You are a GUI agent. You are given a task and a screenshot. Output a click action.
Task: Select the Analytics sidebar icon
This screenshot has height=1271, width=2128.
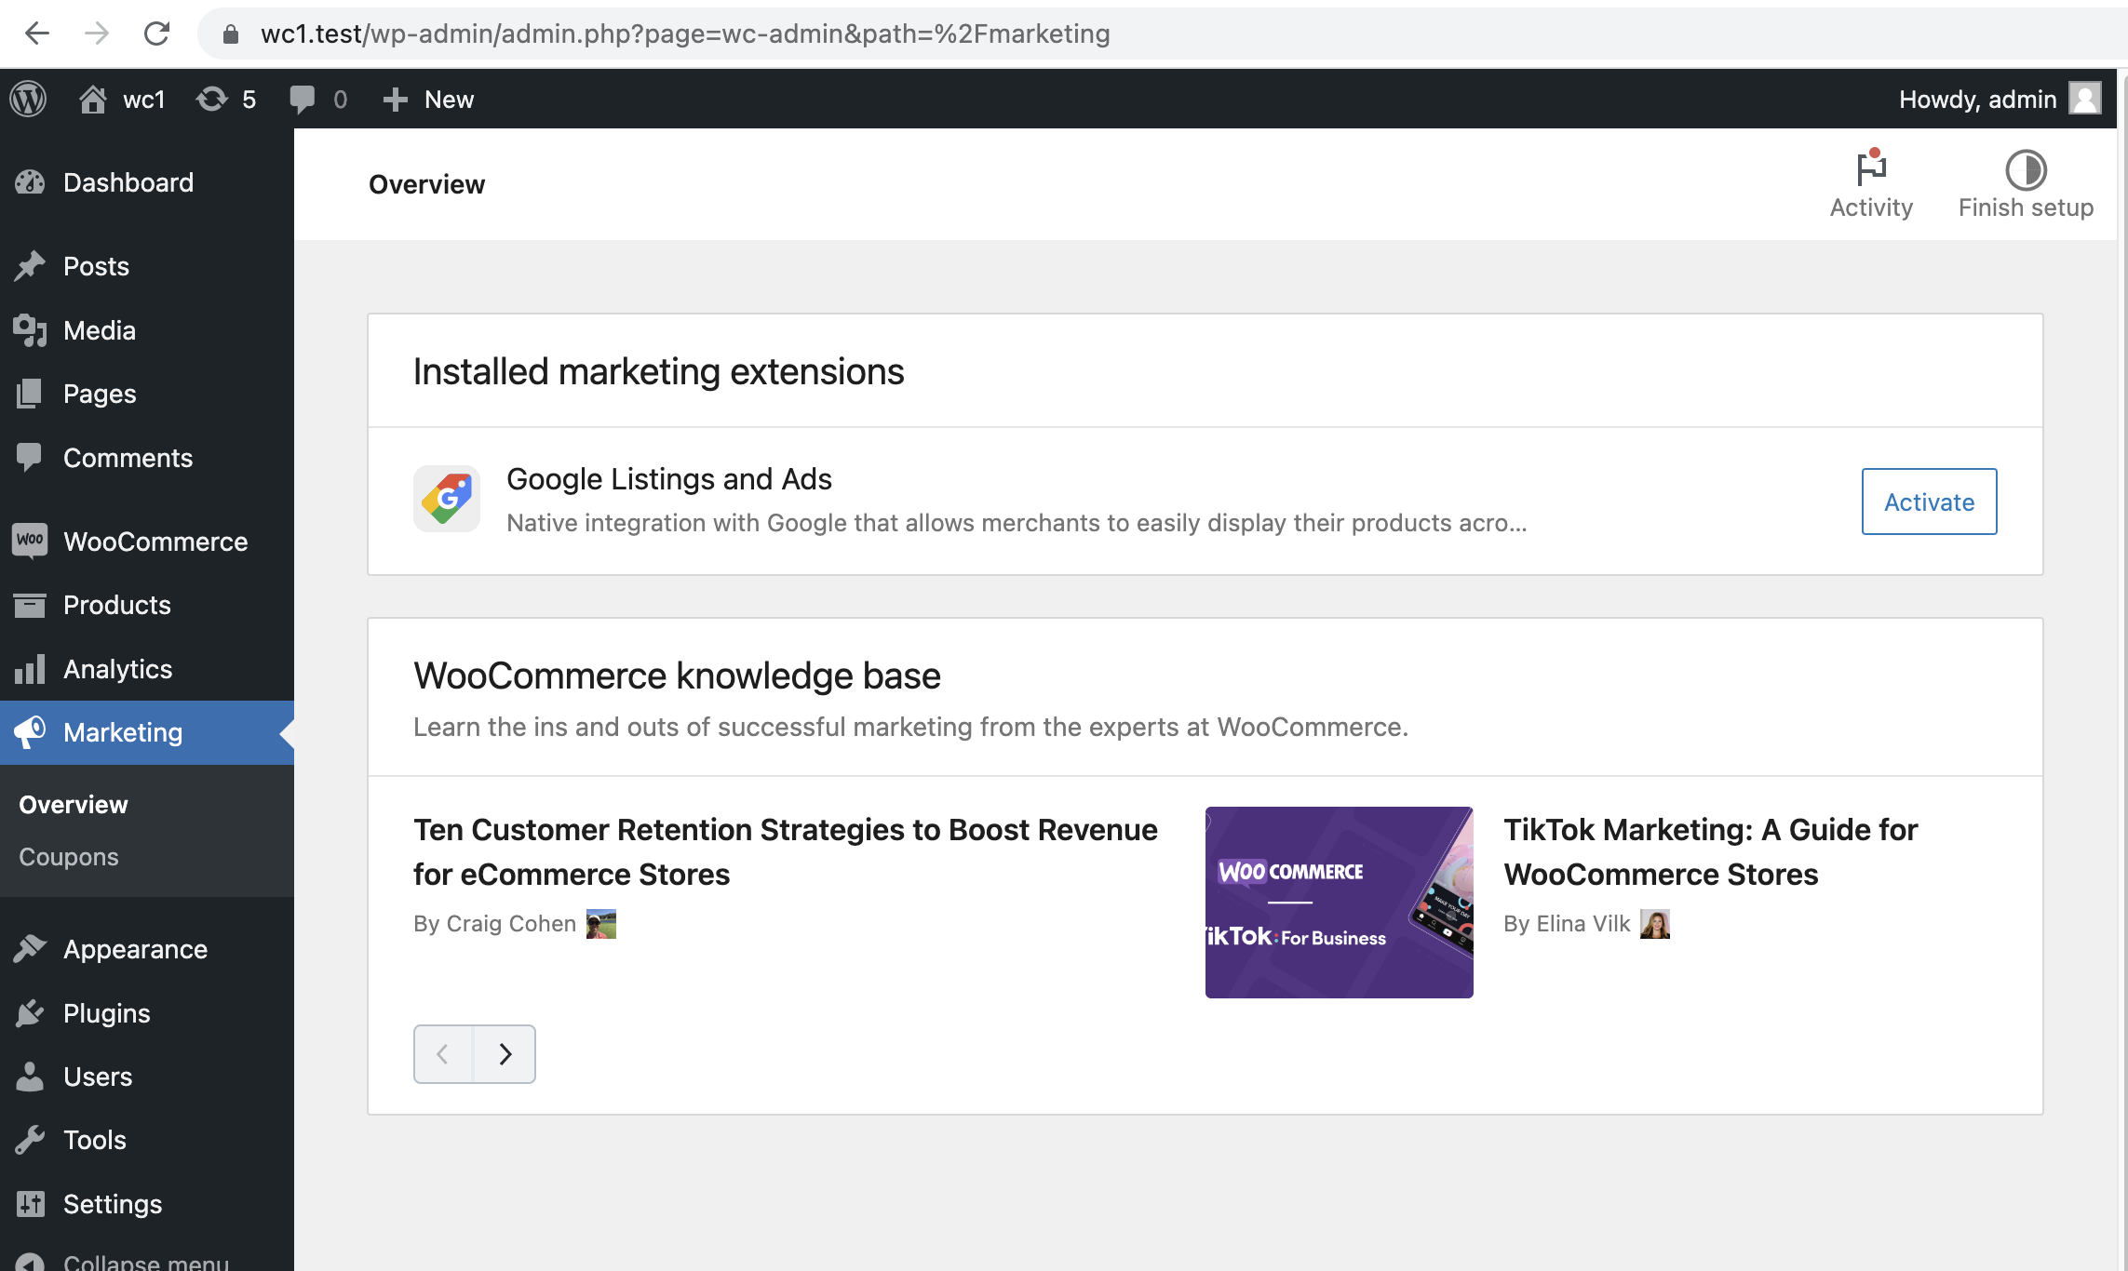31,668
